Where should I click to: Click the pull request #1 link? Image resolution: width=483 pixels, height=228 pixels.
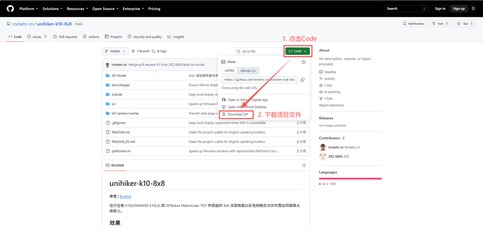pos(158,65)
